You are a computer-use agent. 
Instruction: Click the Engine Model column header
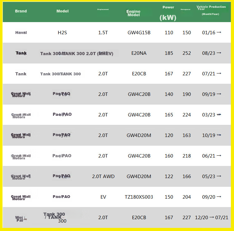pyautogui.click(x=134, y=13)
